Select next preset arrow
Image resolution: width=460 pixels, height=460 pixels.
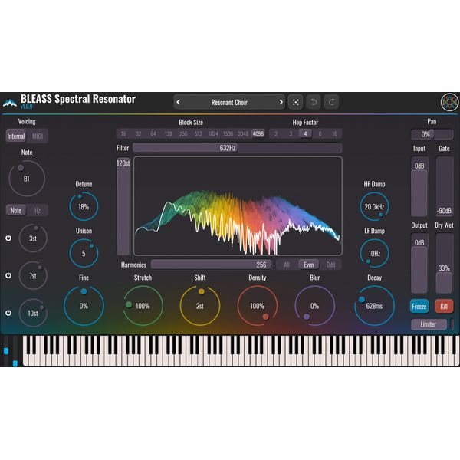281,102
